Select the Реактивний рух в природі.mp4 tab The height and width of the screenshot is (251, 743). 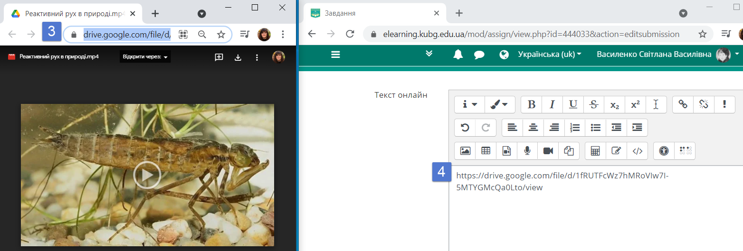pos(71,14)
